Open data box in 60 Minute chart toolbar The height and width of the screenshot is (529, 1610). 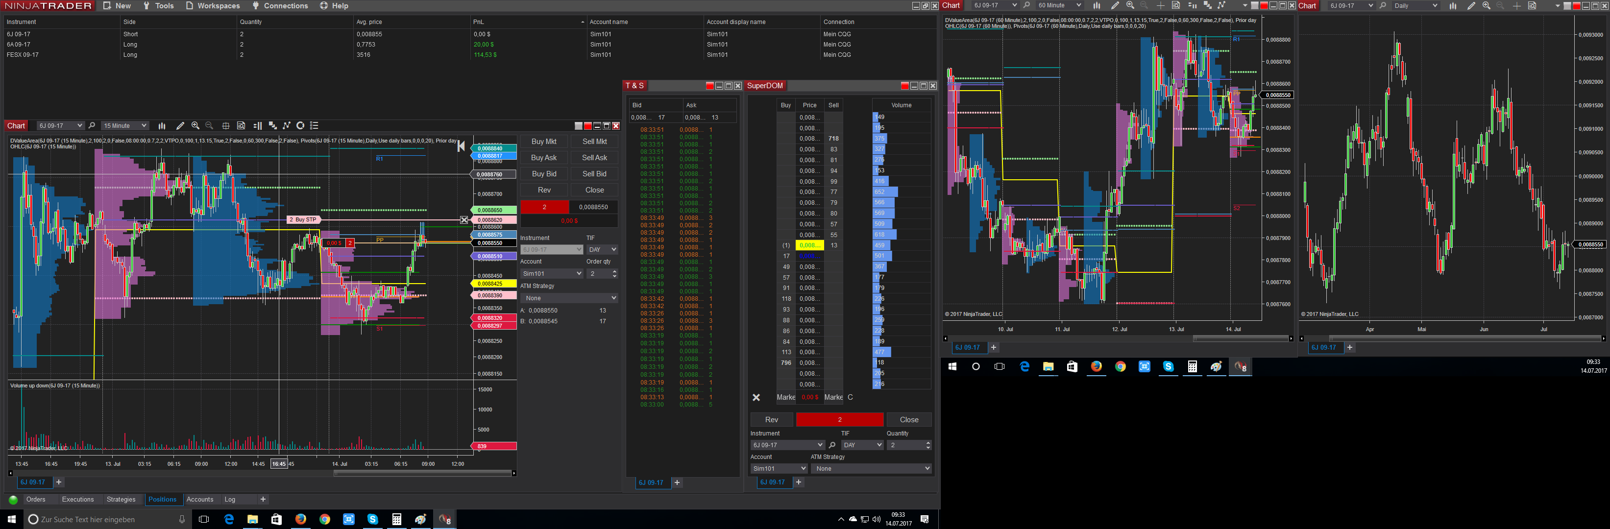coord(1175,5)
